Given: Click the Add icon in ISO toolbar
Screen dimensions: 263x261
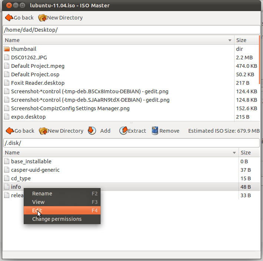Looking at the screenshot, I should coord(92,131).
